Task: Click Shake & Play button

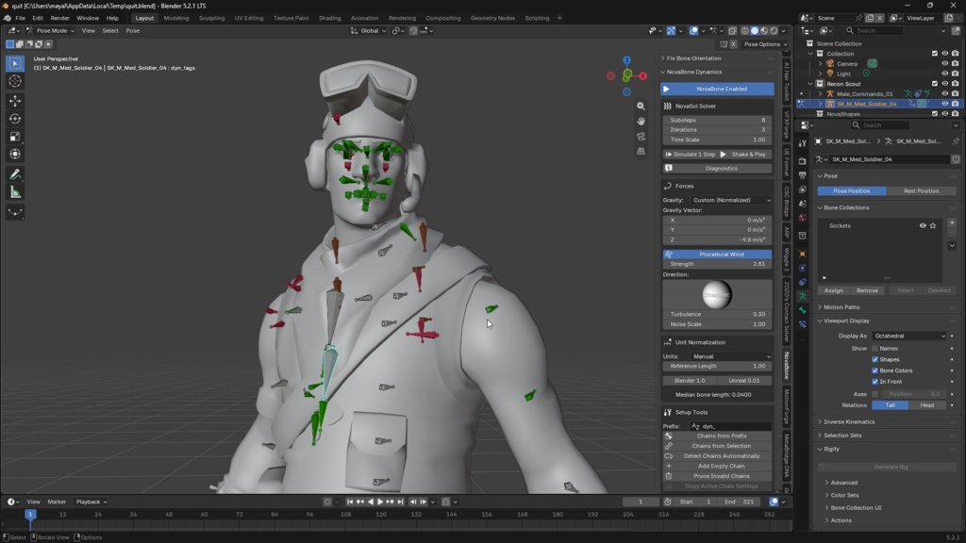Action: (745, 155)
